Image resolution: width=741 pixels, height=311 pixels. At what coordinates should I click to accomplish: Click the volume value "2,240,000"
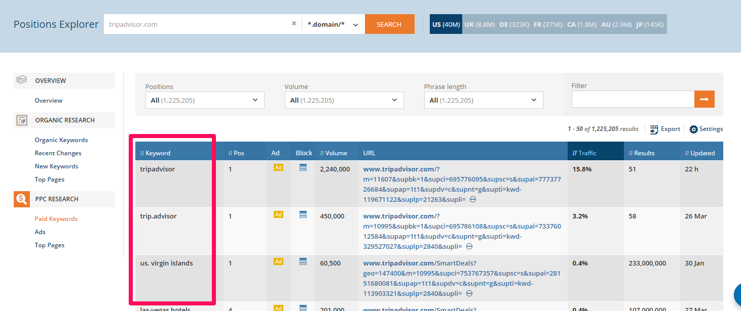[335, 169]
